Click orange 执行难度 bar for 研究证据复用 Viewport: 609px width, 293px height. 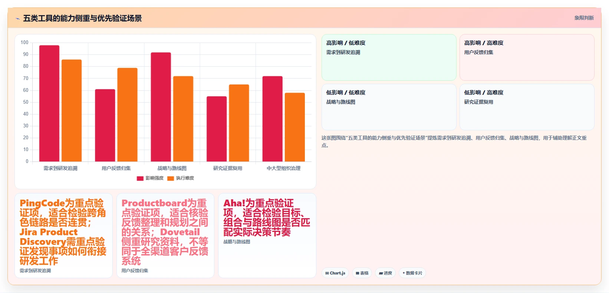tap(239, 123)
